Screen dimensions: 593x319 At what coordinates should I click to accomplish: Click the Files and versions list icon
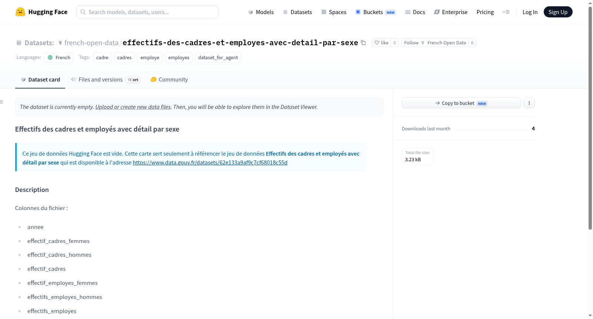73,79
